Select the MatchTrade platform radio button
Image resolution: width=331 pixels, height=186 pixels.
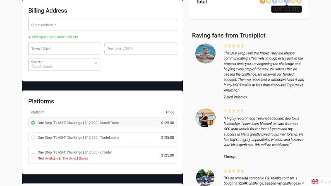click(x=33, y=123)
